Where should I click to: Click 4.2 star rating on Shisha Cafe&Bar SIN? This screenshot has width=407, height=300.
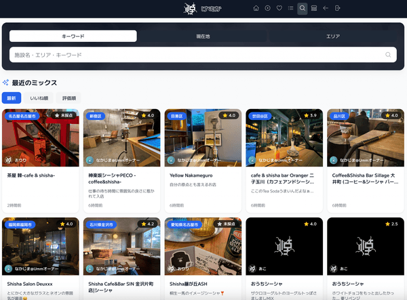[148, 224]
